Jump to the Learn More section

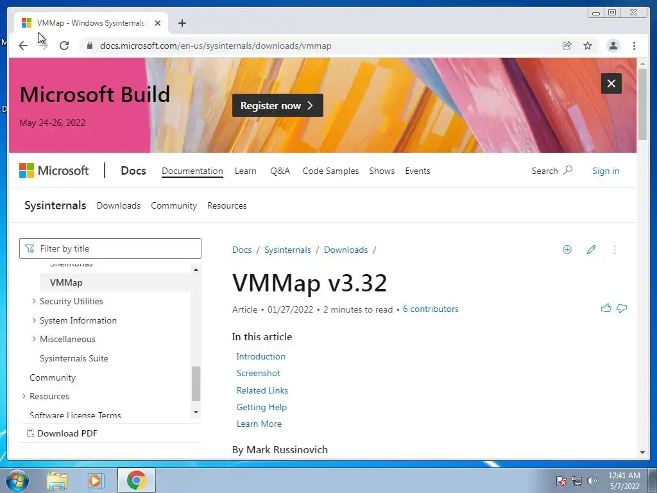click(259, 424)
